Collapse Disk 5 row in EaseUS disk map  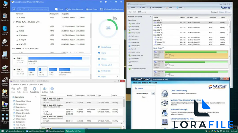14,69
